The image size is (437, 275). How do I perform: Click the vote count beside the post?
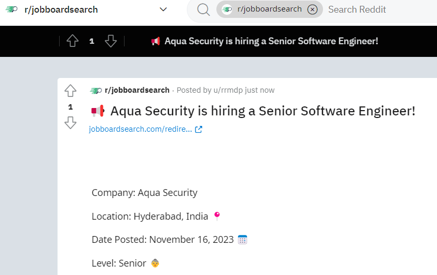tap(70, 107)
